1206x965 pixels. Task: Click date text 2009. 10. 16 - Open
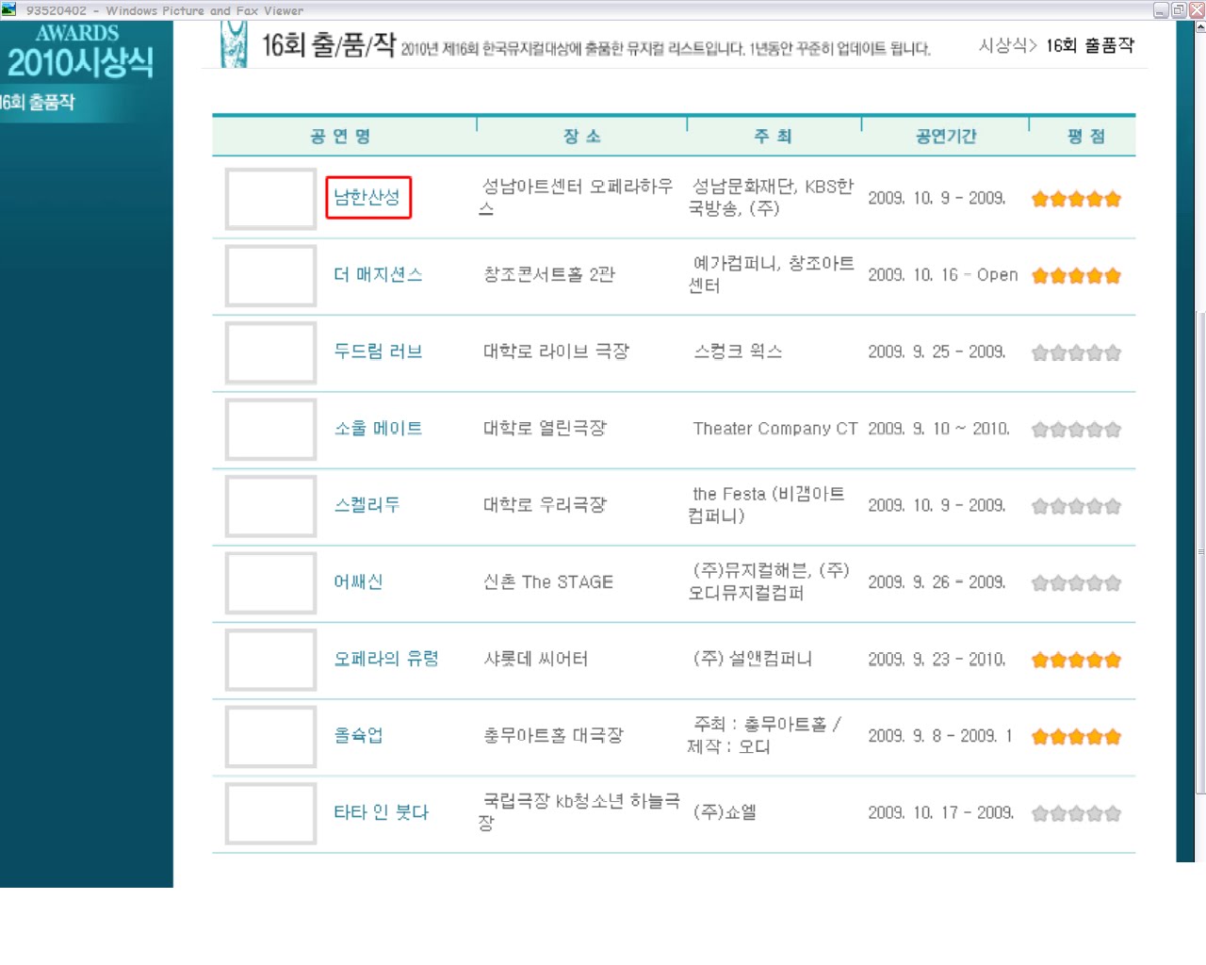943,275
